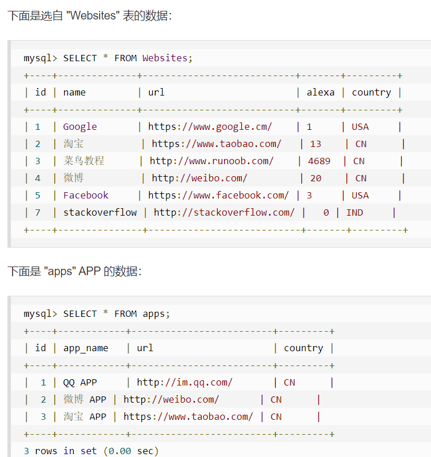Click the "SELECT * FROM apps;" query line
The image size is (431, 457).
(x=97, y=314)
